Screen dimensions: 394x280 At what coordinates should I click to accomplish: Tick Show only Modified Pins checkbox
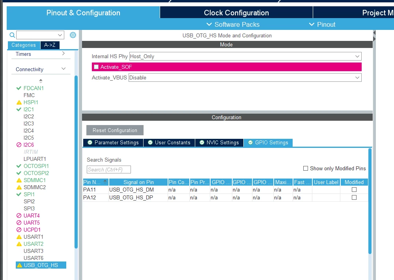(x=306, y=168)
